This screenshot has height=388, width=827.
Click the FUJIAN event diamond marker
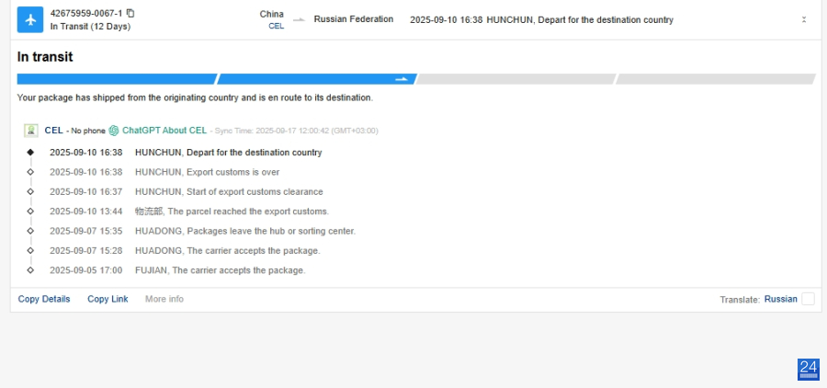pos(30,270)
